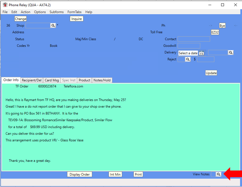Switch to the Order Info tab
This screenshot has height=187, width=242.
[x=11, y=80]
